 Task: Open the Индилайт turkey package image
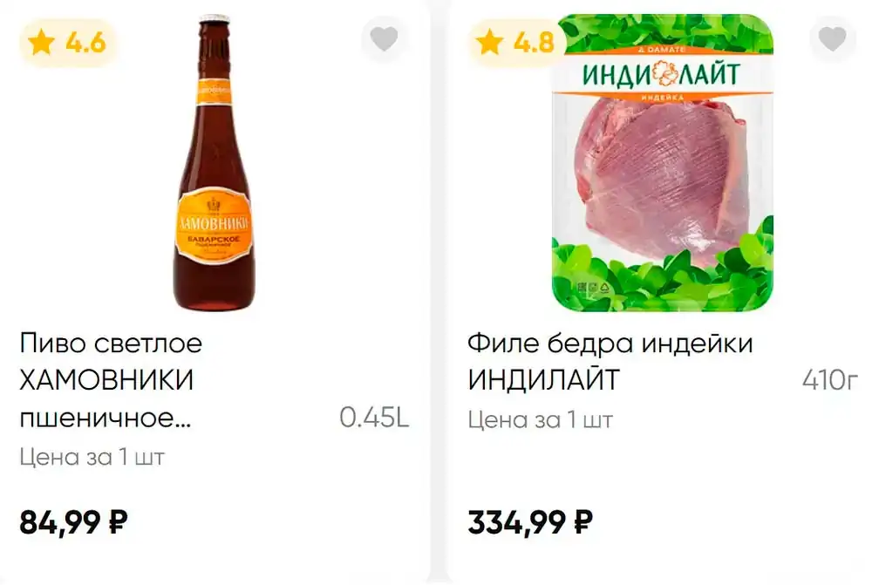tap(662, 162)
